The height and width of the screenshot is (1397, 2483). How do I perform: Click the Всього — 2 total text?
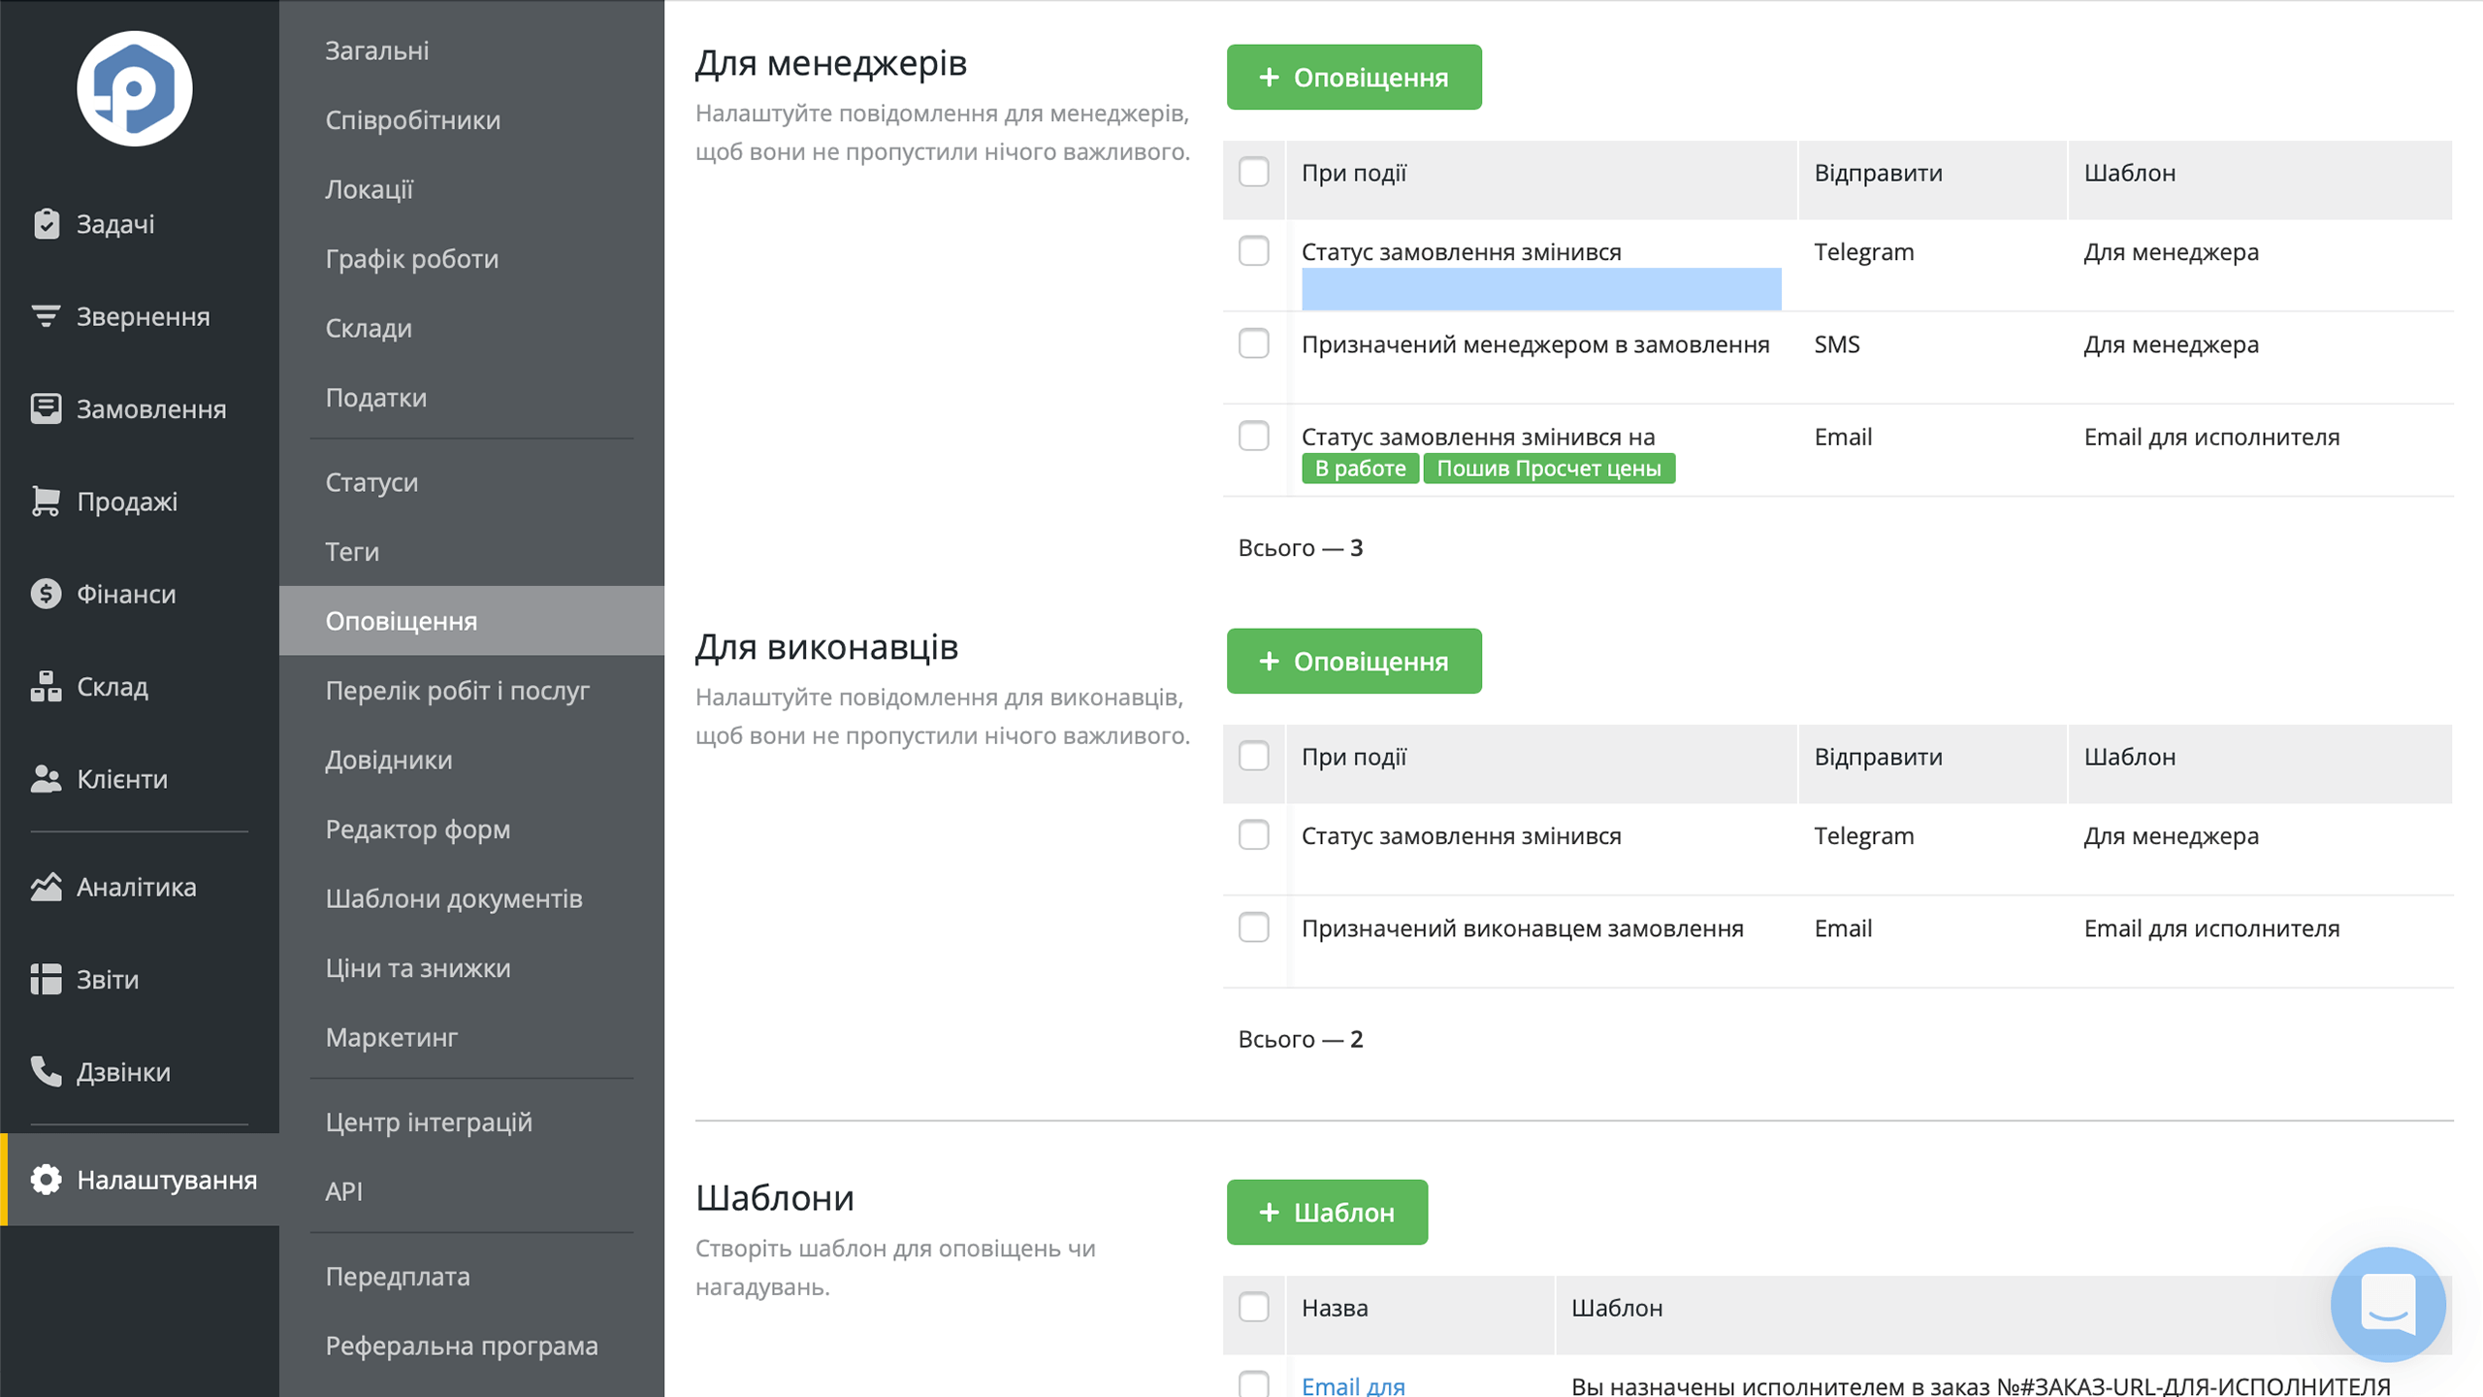(x=1301, y=1039)
